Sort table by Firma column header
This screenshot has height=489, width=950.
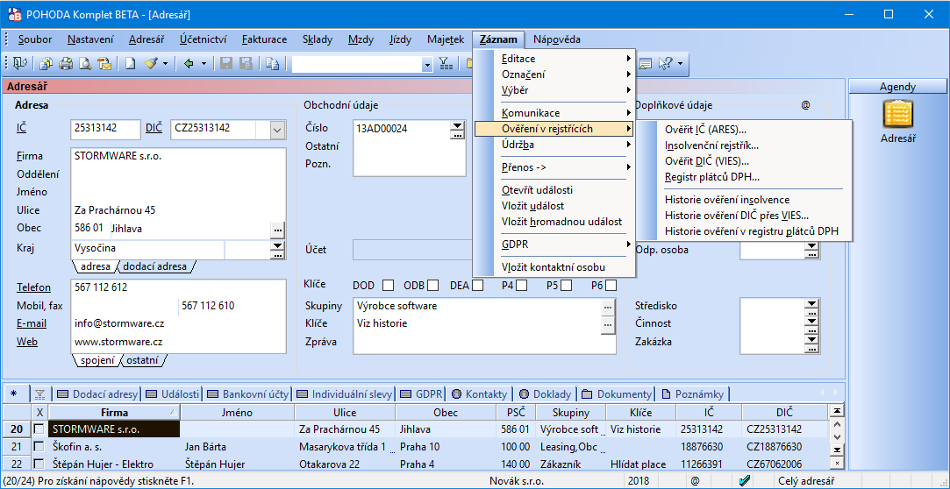click(115, 412)
